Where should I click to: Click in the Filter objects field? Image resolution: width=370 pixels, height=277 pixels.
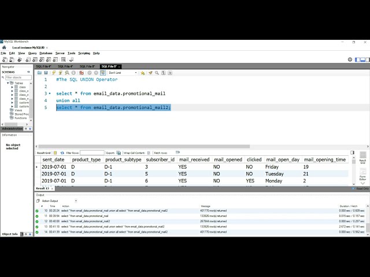tap(18, 77)
